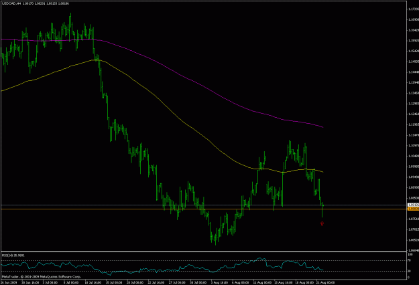Image resolution: width=419 pixels, height=285 pixels.
Task: Click the '26 Jun 2009' date label
Action: point(9,282)
